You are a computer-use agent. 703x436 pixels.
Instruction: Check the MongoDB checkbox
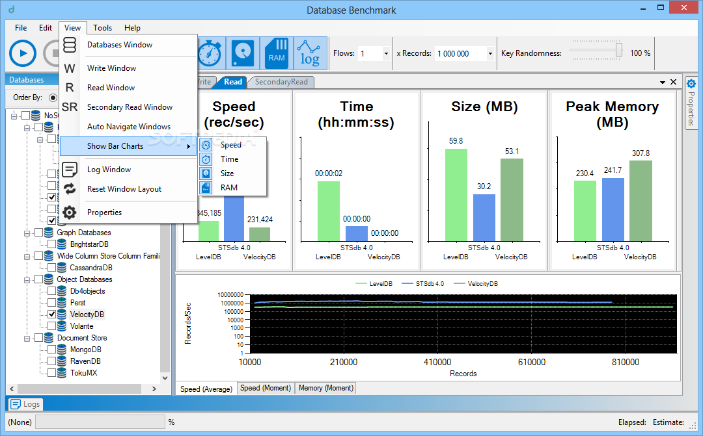[51, 350]
